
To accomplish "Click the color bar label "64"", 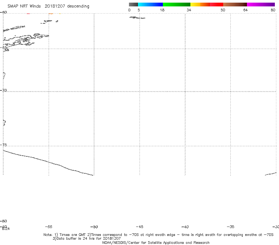I will click(x=245, y=10).
